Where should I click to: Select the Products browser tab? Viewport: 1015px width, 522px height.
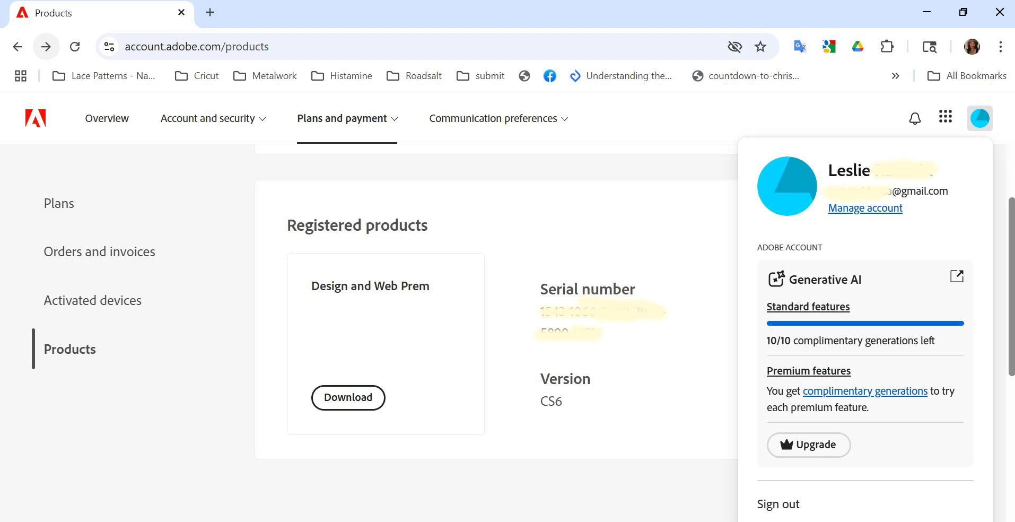[x=101, y=13]
